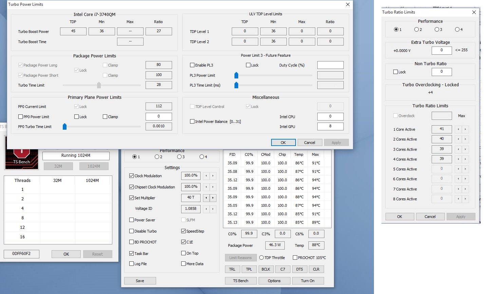Click the PL3 Power Limit slider handle
489x294 pixels.
[x=237, y=75]
